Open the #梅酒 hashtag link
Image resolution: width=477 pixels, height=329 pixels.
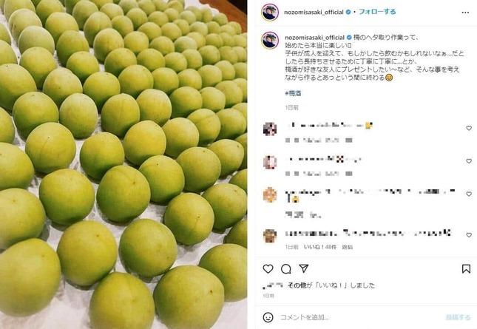click(293, 93)
